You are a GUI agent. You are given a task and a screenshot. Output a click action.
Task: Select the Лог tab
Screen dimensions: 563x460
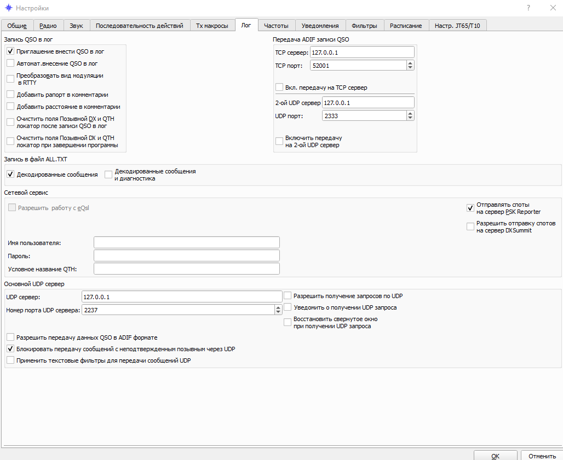(x=246, y=25)
